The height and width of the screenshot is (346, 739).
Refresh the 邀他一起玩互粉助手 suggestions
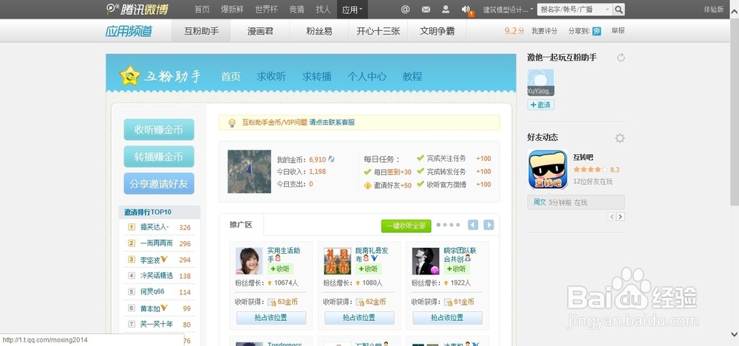[x=621, y=58]
